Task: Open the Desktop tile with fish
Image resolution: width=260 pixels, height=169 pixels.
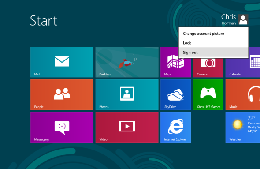Action: pos(127,62)
